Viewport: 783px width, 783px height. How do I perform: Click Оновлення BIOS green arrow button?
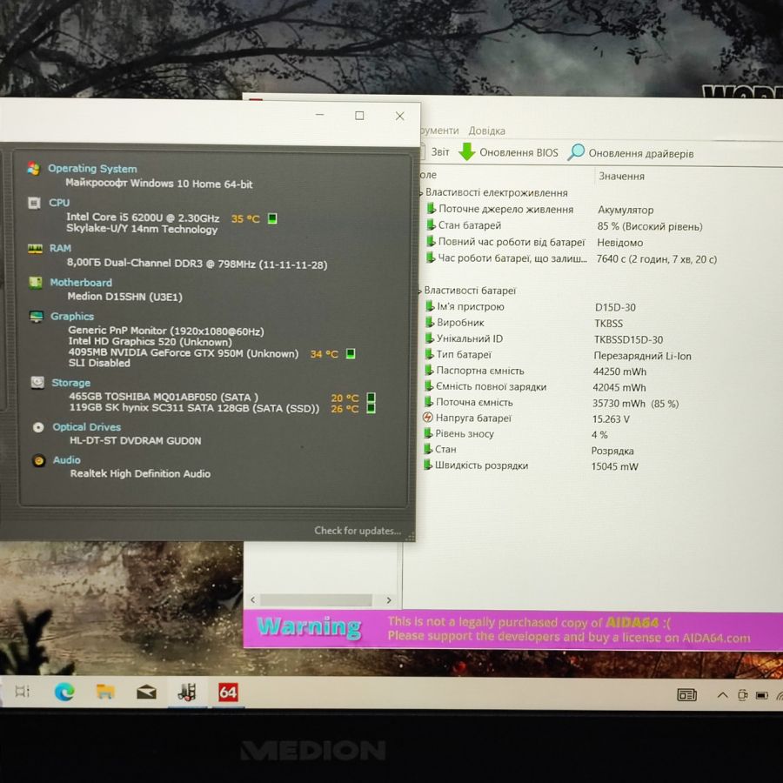point(508,152)
